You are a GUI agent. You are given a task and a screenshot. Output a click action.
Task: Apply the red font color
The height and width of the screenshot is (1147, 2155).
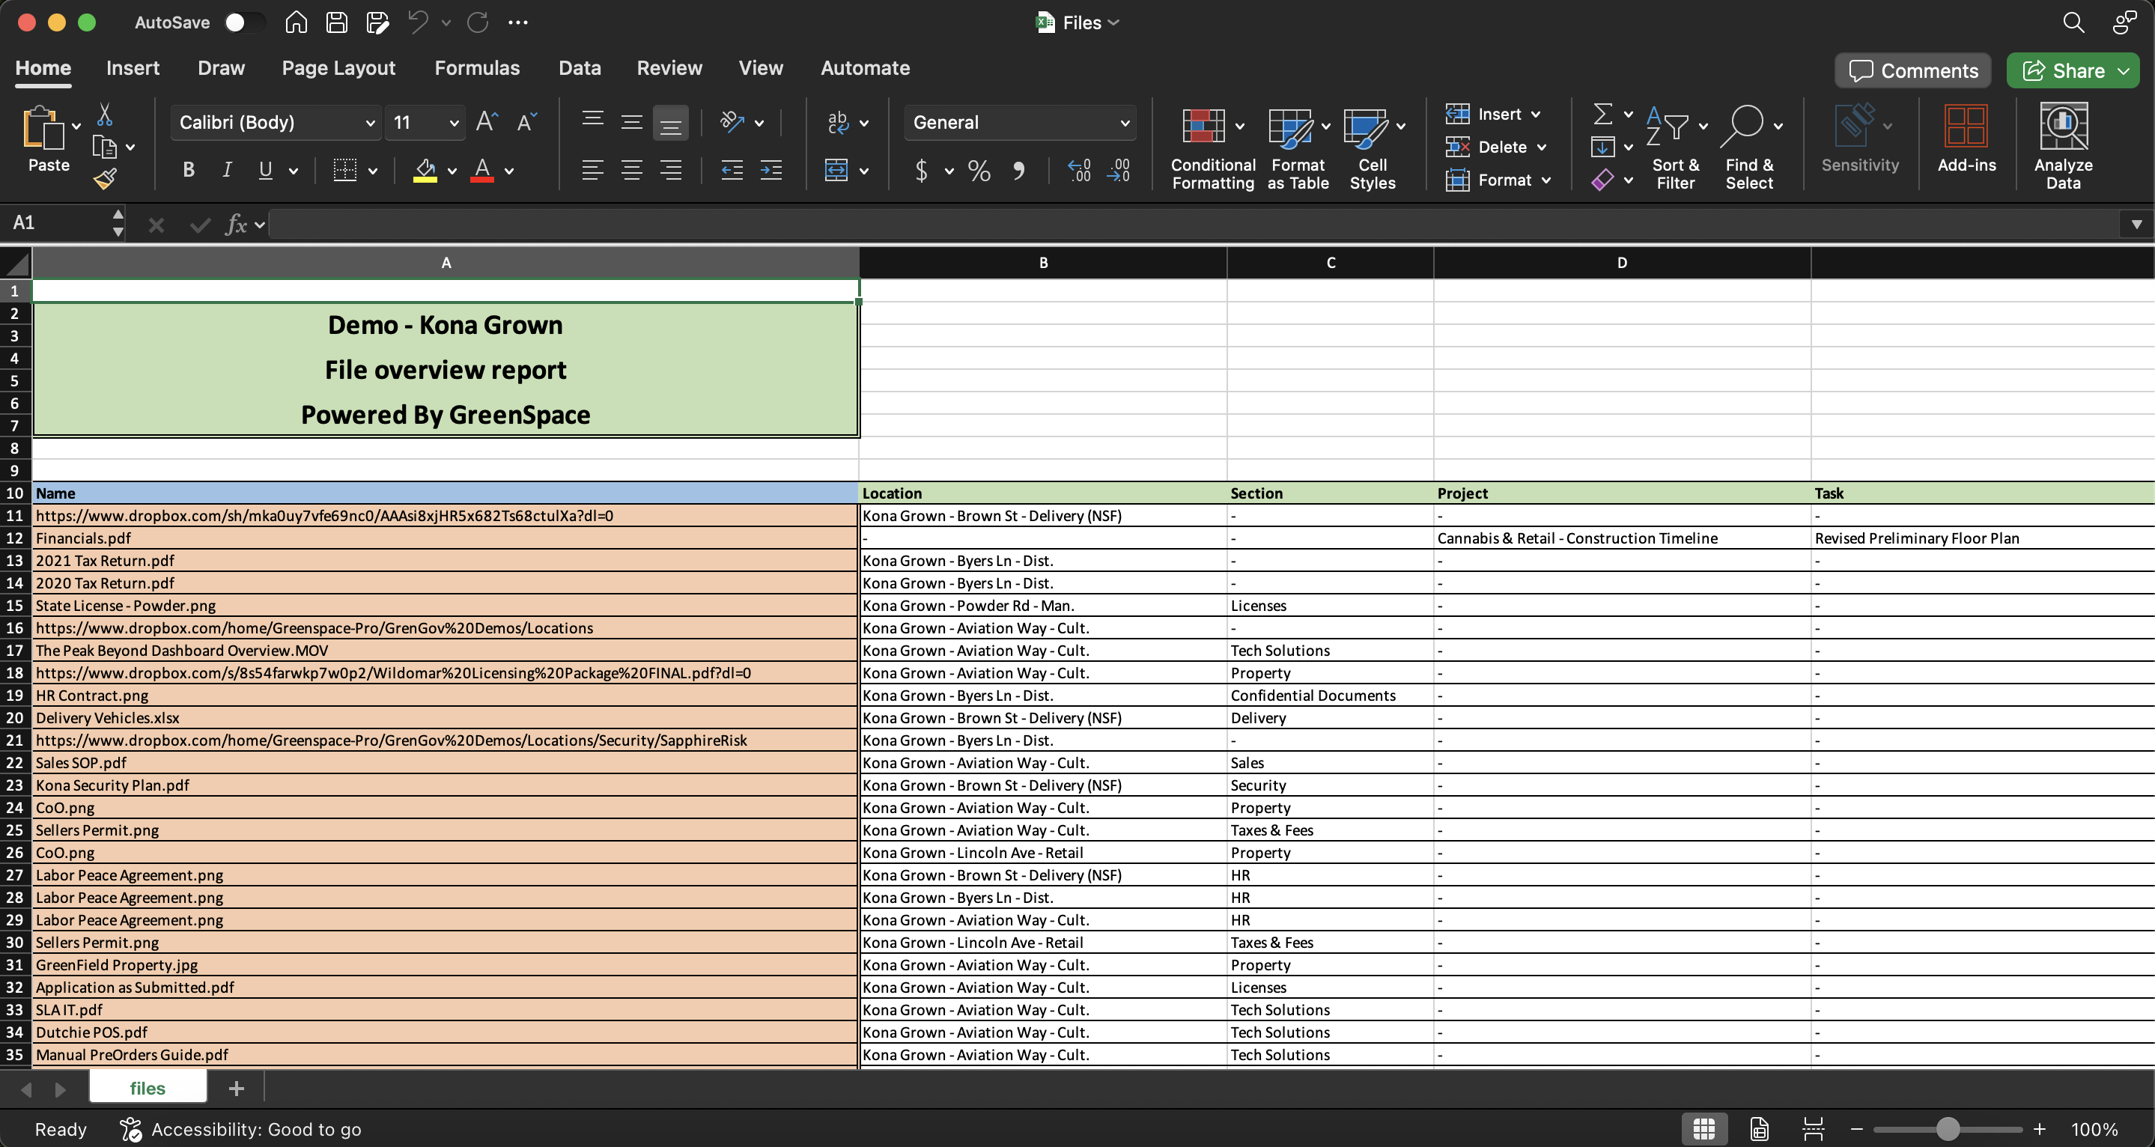click(482, 171)
